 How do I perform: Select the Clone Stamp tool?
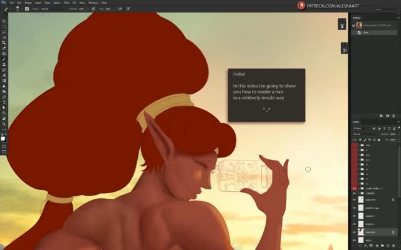coord(4,64)
